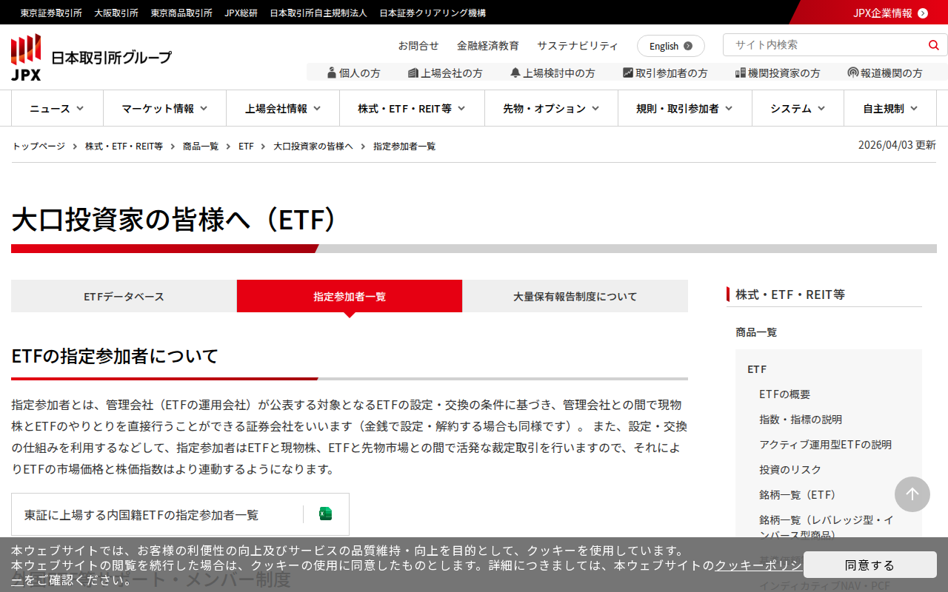948x592 pixels.
Task: Open the お問合せ link
Action: pyautogui.click(x=418, y=45)
